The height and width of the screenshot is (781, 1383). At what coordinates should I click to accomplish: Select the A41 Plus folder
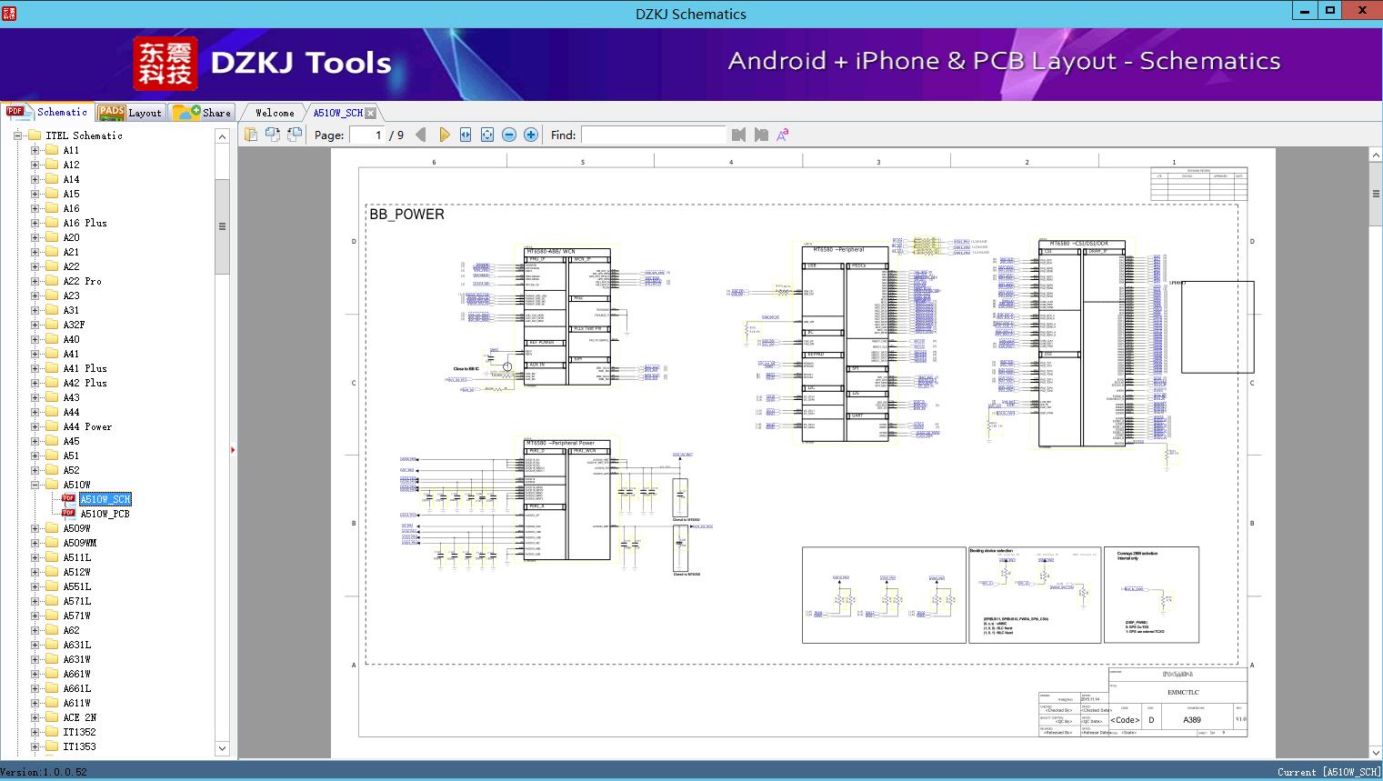pos(85,368)
